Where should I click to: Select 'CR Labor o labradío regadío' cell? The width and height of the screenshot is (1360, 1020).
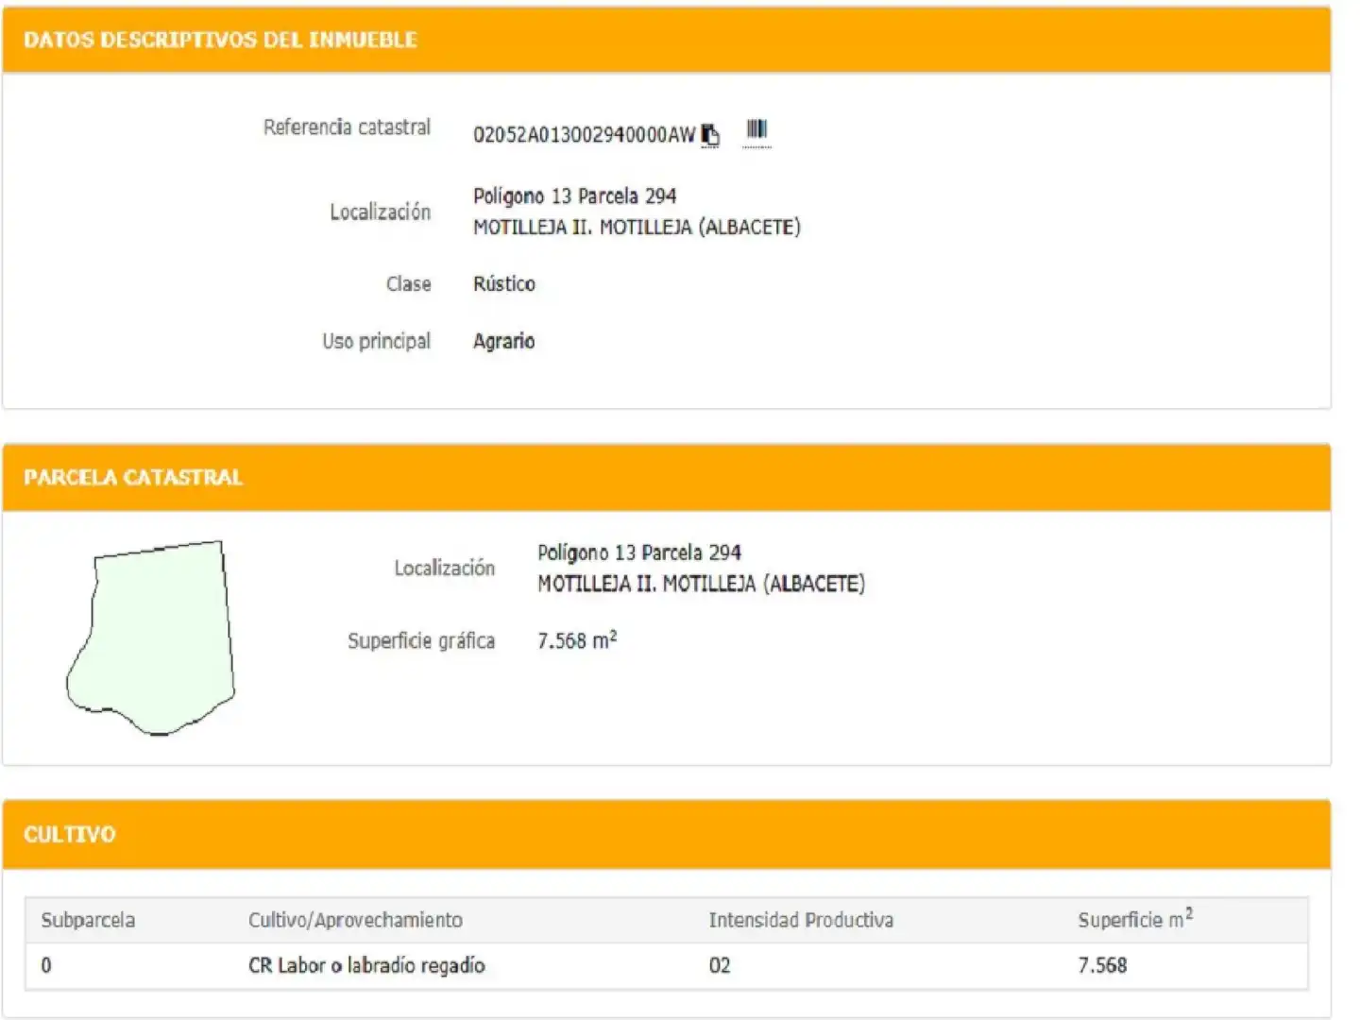pos(366,965)
